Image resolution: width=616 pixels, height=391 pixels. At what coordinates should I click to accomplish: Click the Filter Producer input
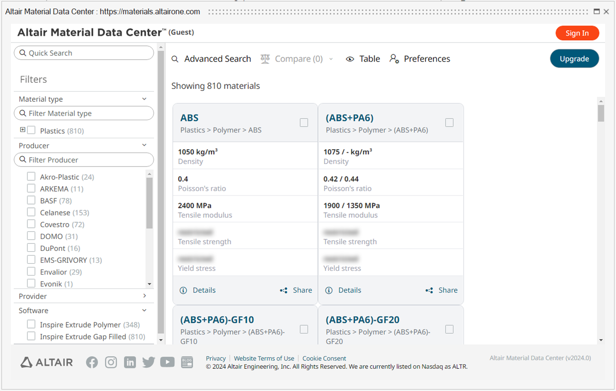pyautogui.click(x=84, y=160)
